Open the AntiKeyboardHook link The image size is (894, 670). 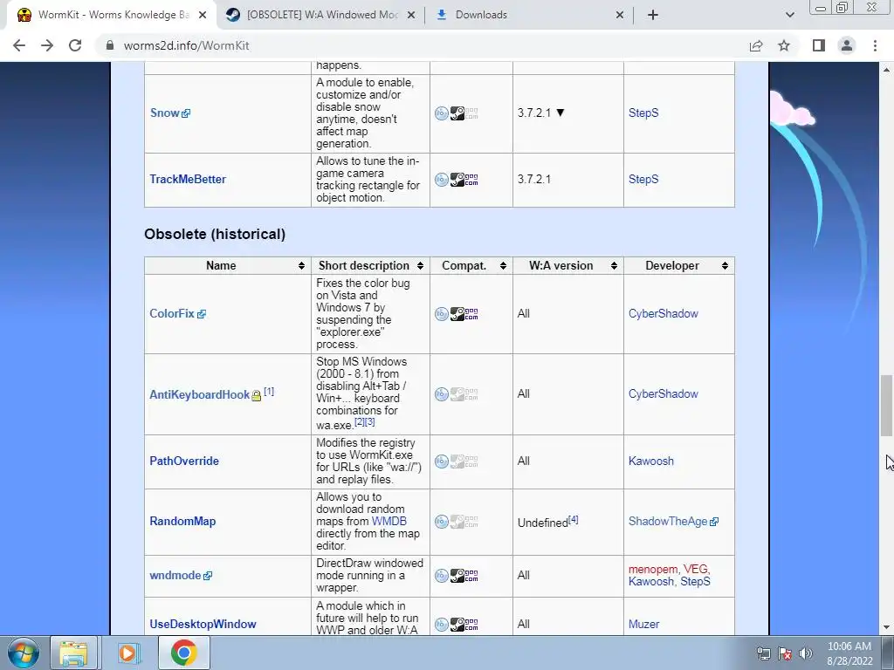(x=199, y=394)
